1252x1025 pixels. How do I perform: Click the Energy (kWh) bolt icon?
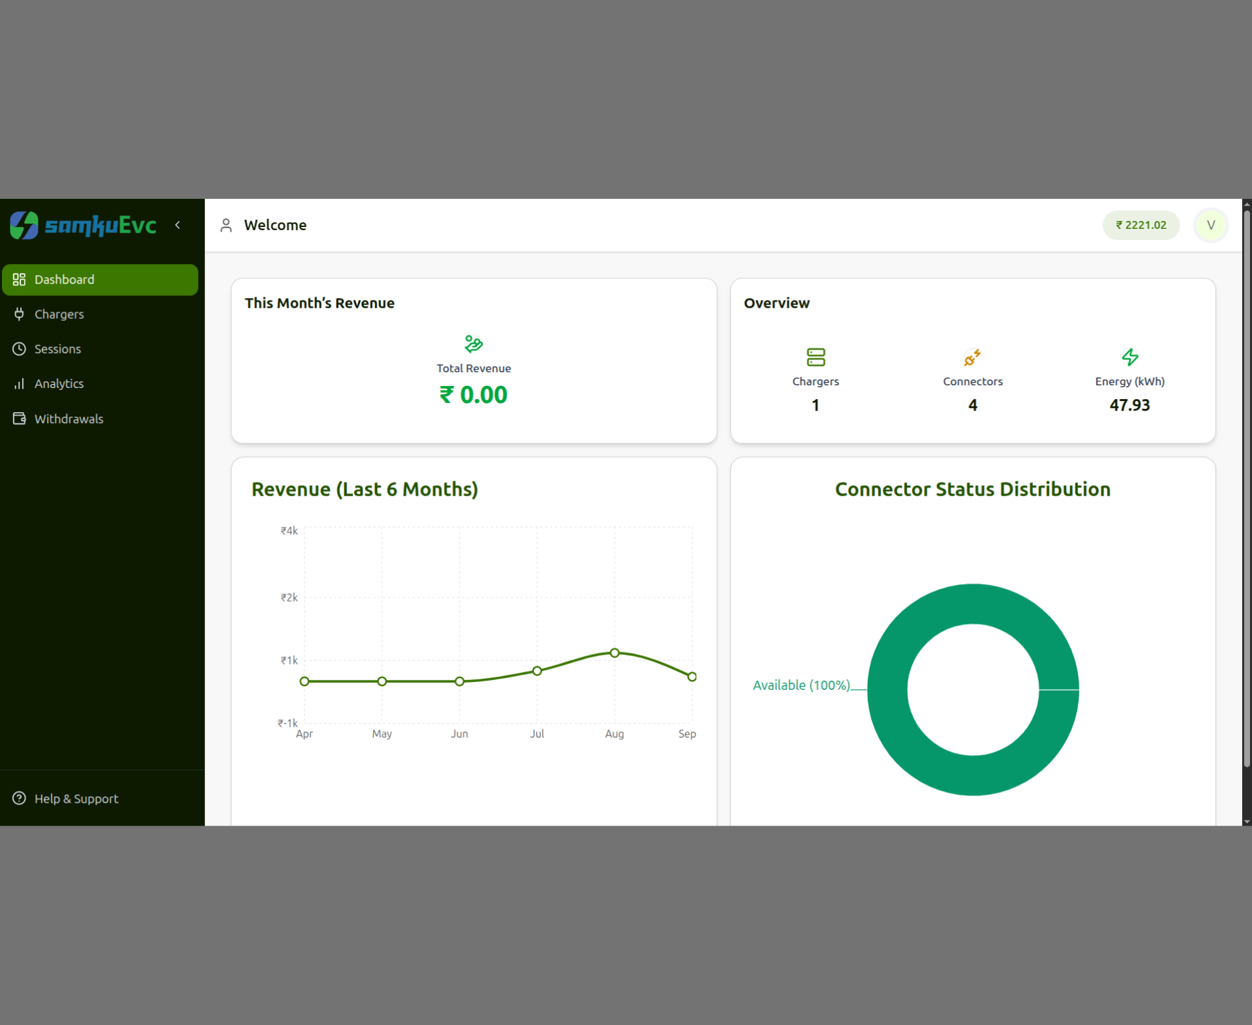(x=1129, y=357)
